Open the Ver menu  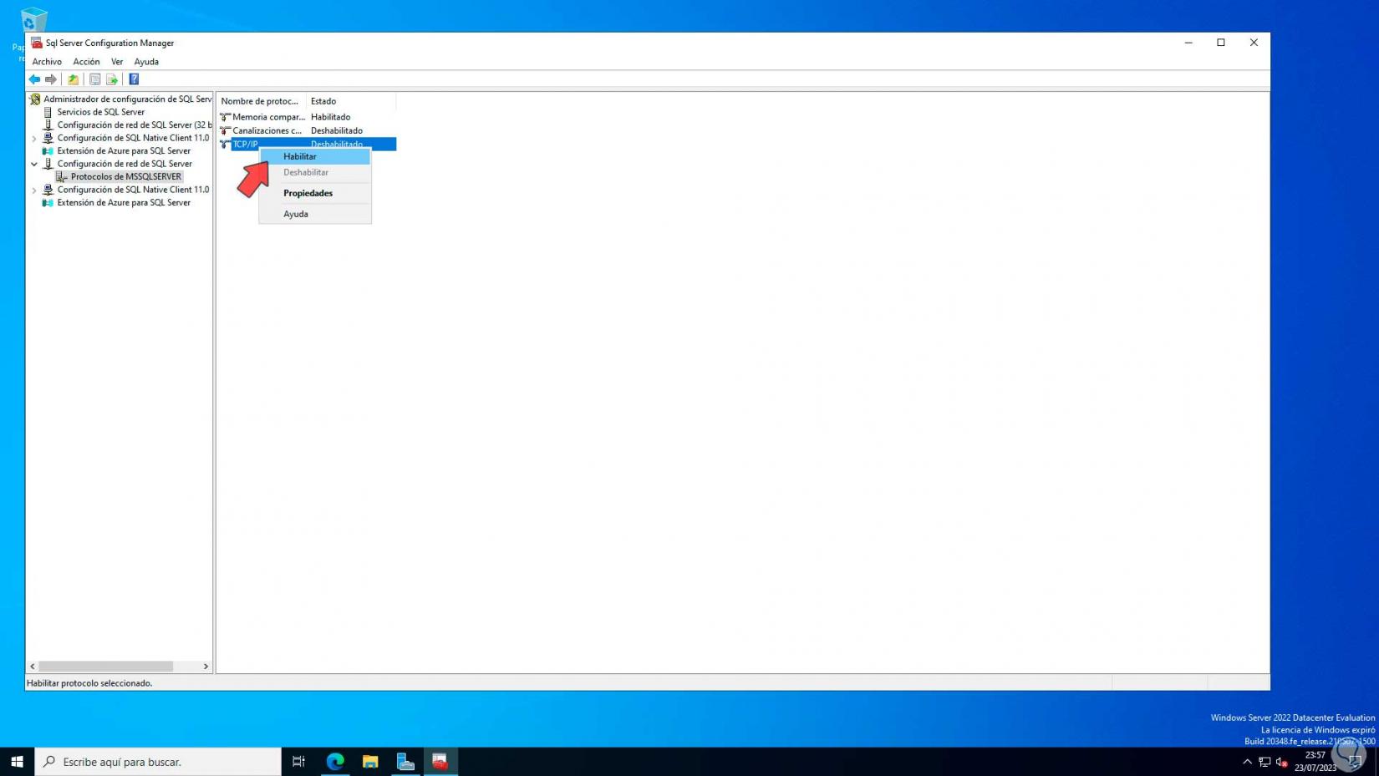[117, 62]
